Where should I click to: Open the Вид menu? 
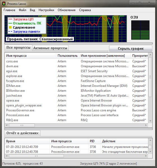[x=32, y=10]
